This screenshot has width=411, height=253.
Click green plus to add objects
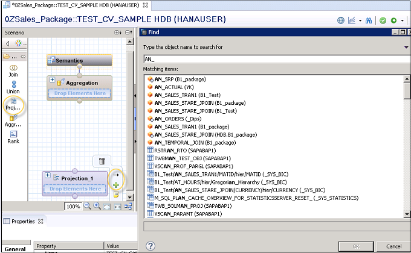(x=115, y=185)
